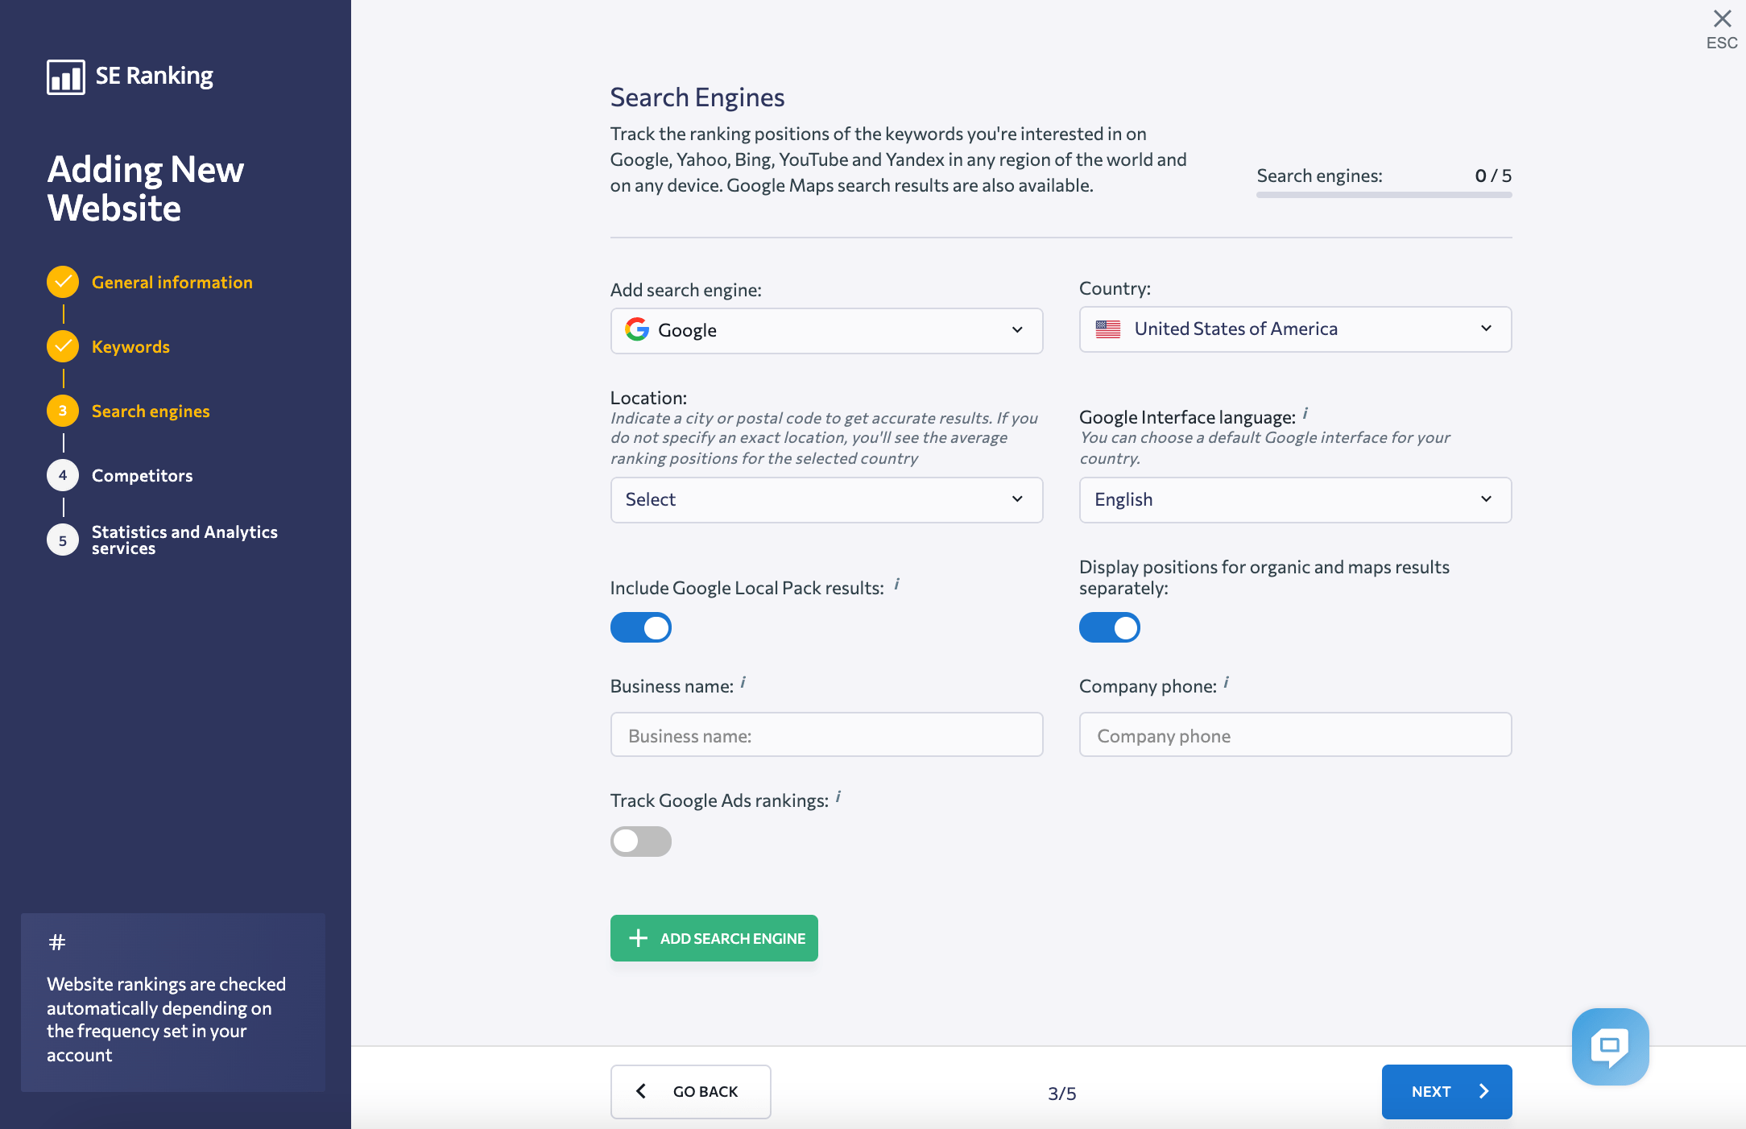
Task: Open the Location Select dropdown
Action: (826, 499)
